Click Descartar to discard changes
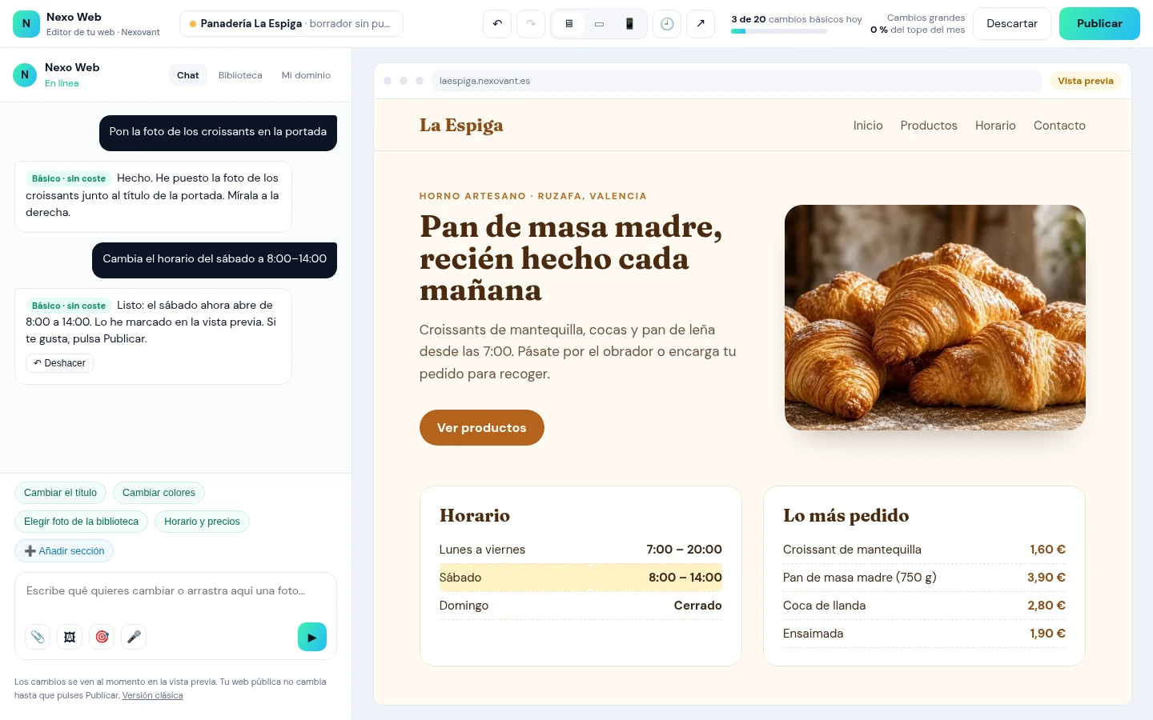1153x720 pixels. pos(1011,24)
